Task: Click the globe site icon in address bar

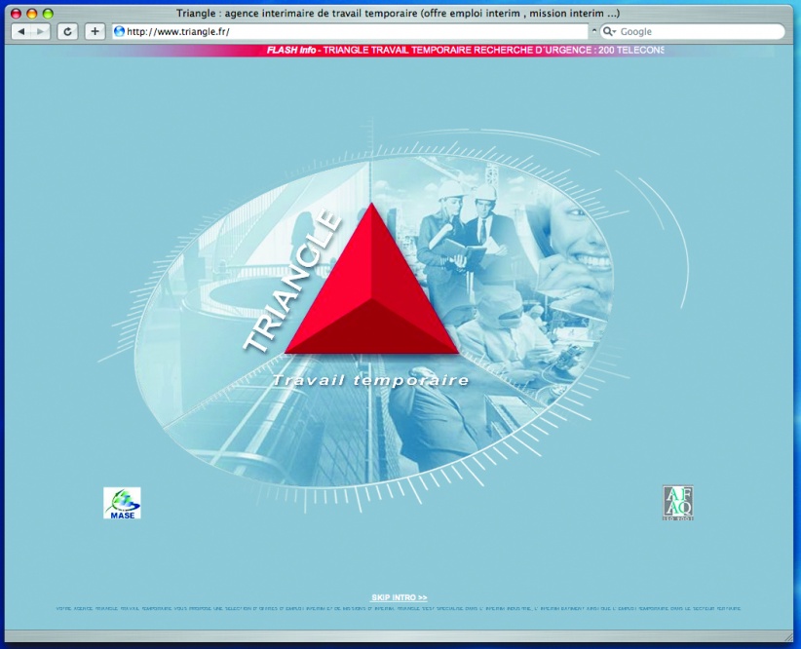Action: pyautogui.click(x=119, y=32)
